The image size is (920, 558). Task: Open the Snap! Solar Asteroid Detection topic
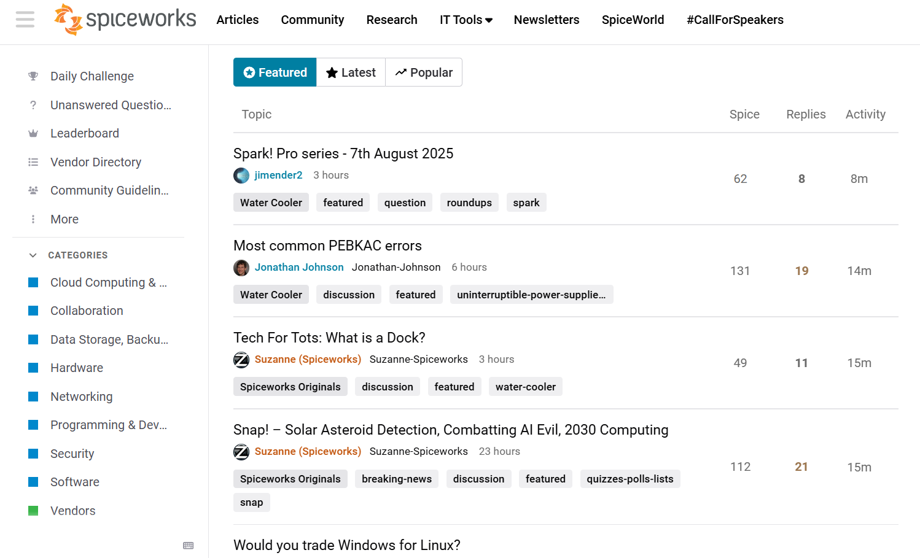coord(451,430)
